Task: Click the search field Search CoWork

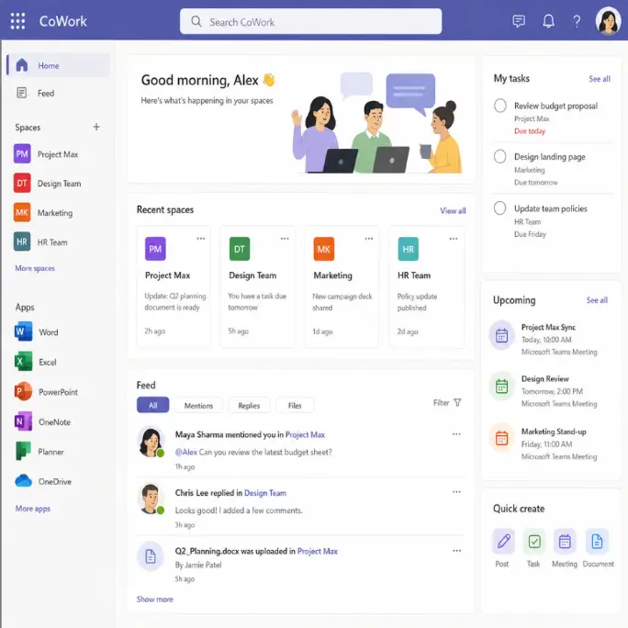Action: tap(311, 22)
